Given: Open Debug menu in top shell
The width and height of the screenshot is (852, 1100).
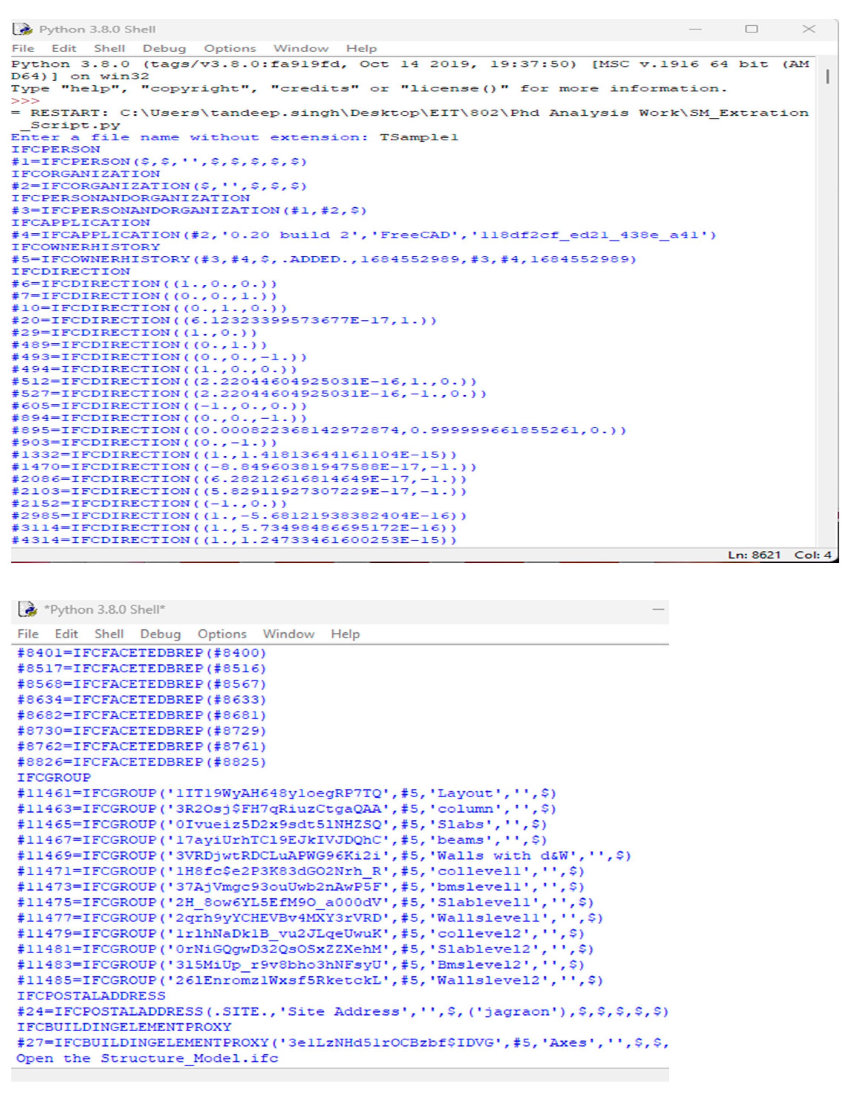Looking at the screenshot, I should pos(164,49).
